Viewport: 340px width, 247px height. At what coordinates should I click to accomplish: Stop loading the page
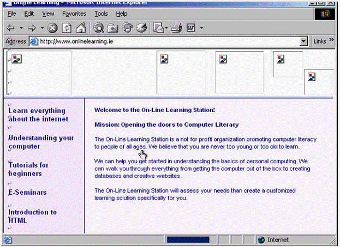click(x=52, y=27)
